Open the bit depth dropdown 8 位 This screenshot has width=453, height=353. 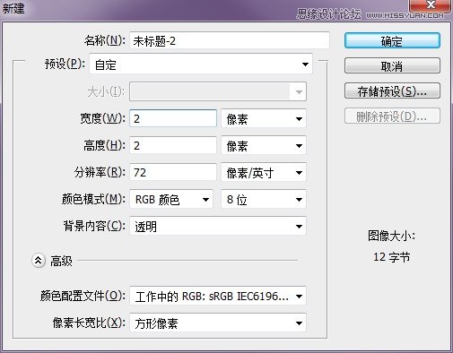click(264, 199)
